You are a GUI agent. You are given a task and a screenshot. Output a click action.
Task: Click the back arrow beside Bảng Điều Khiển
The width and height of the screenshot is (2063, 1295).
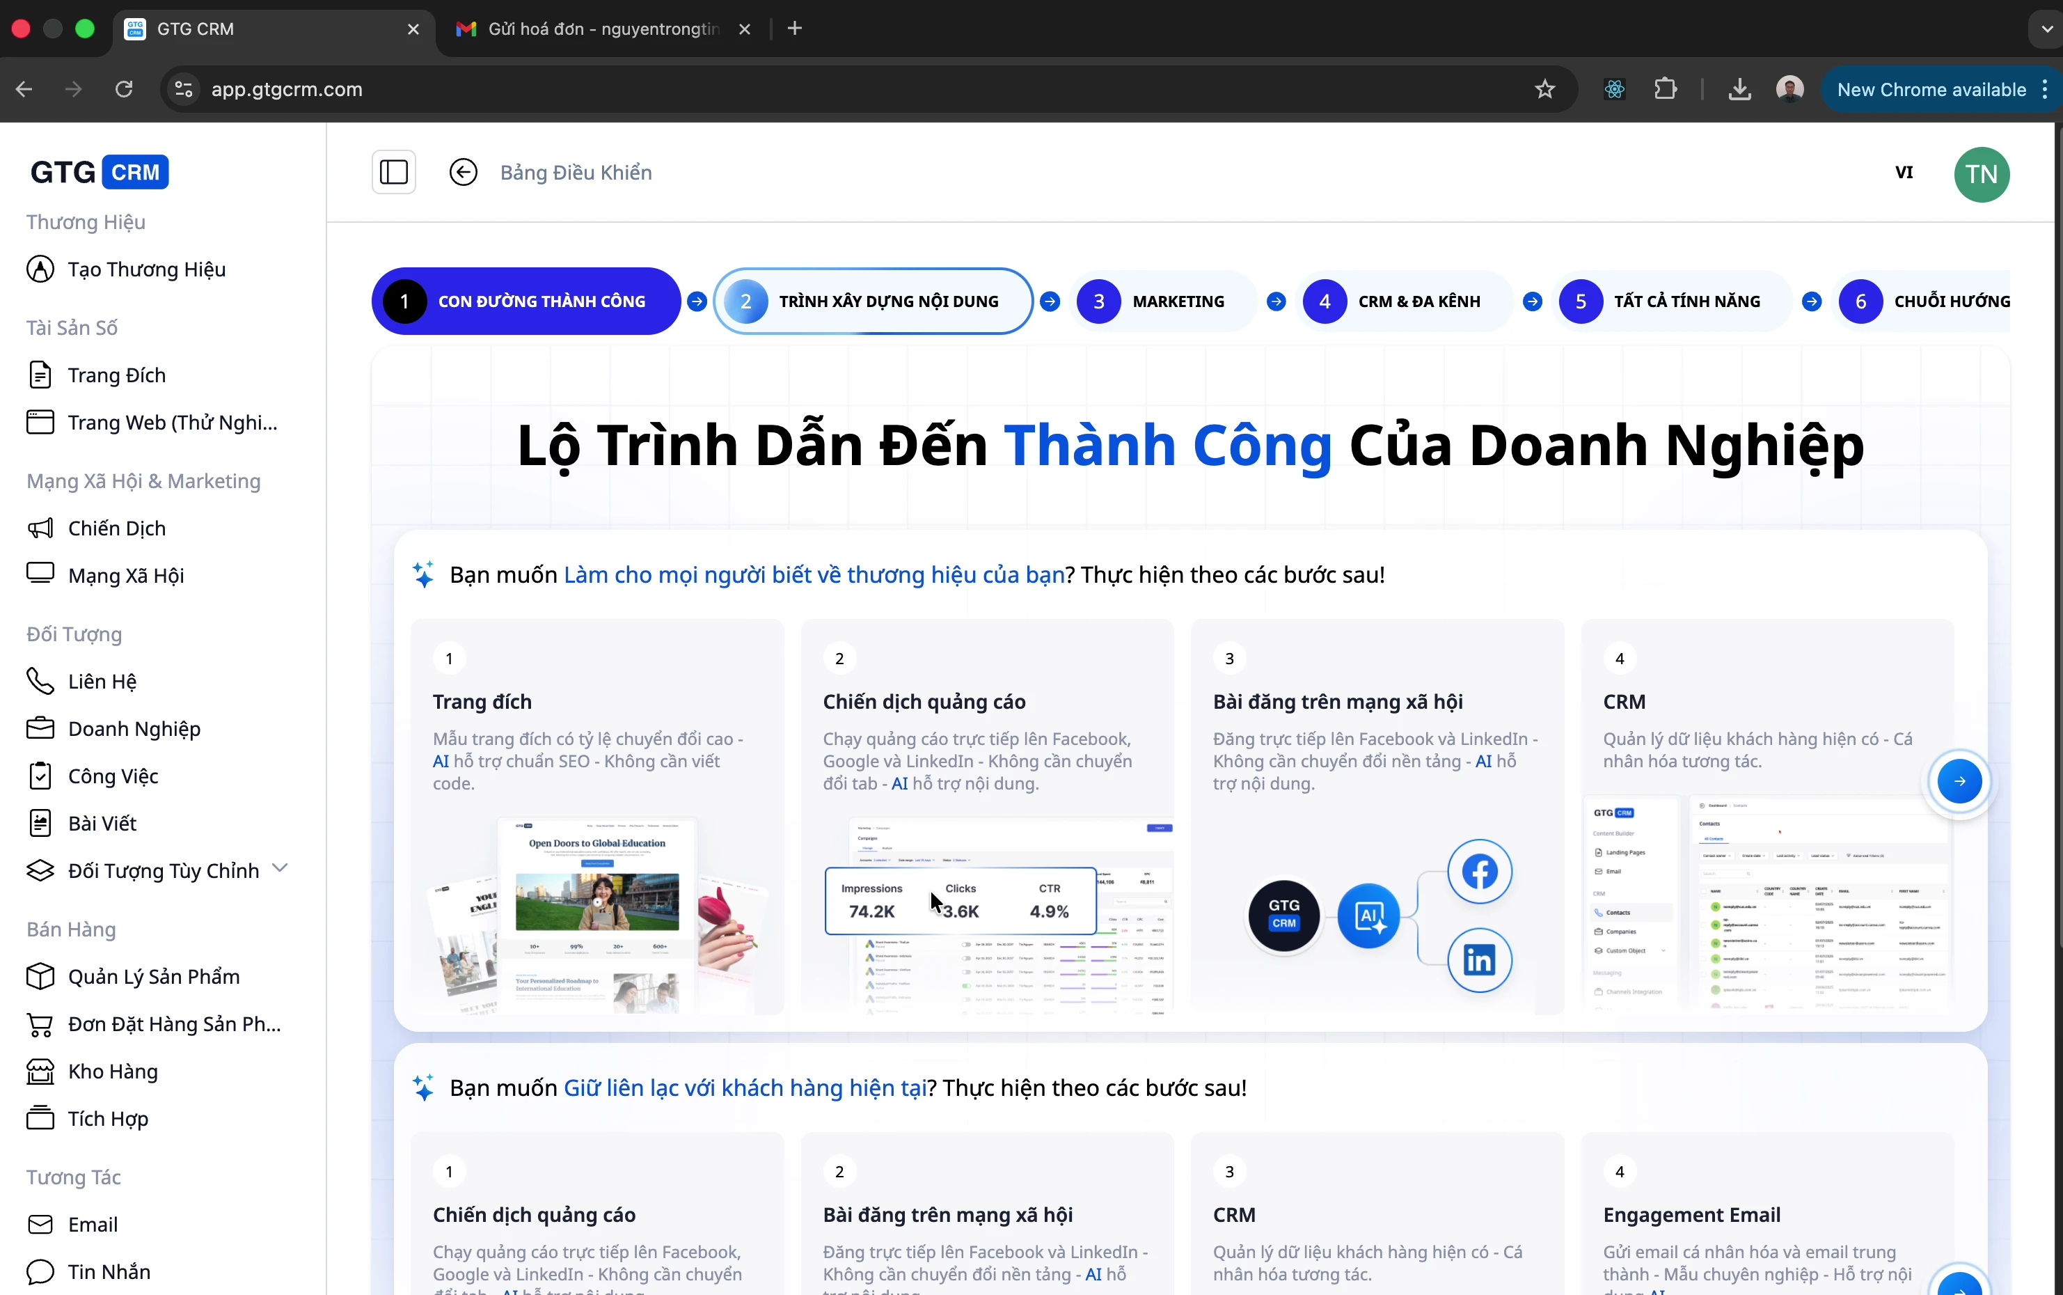pos(463,172)
